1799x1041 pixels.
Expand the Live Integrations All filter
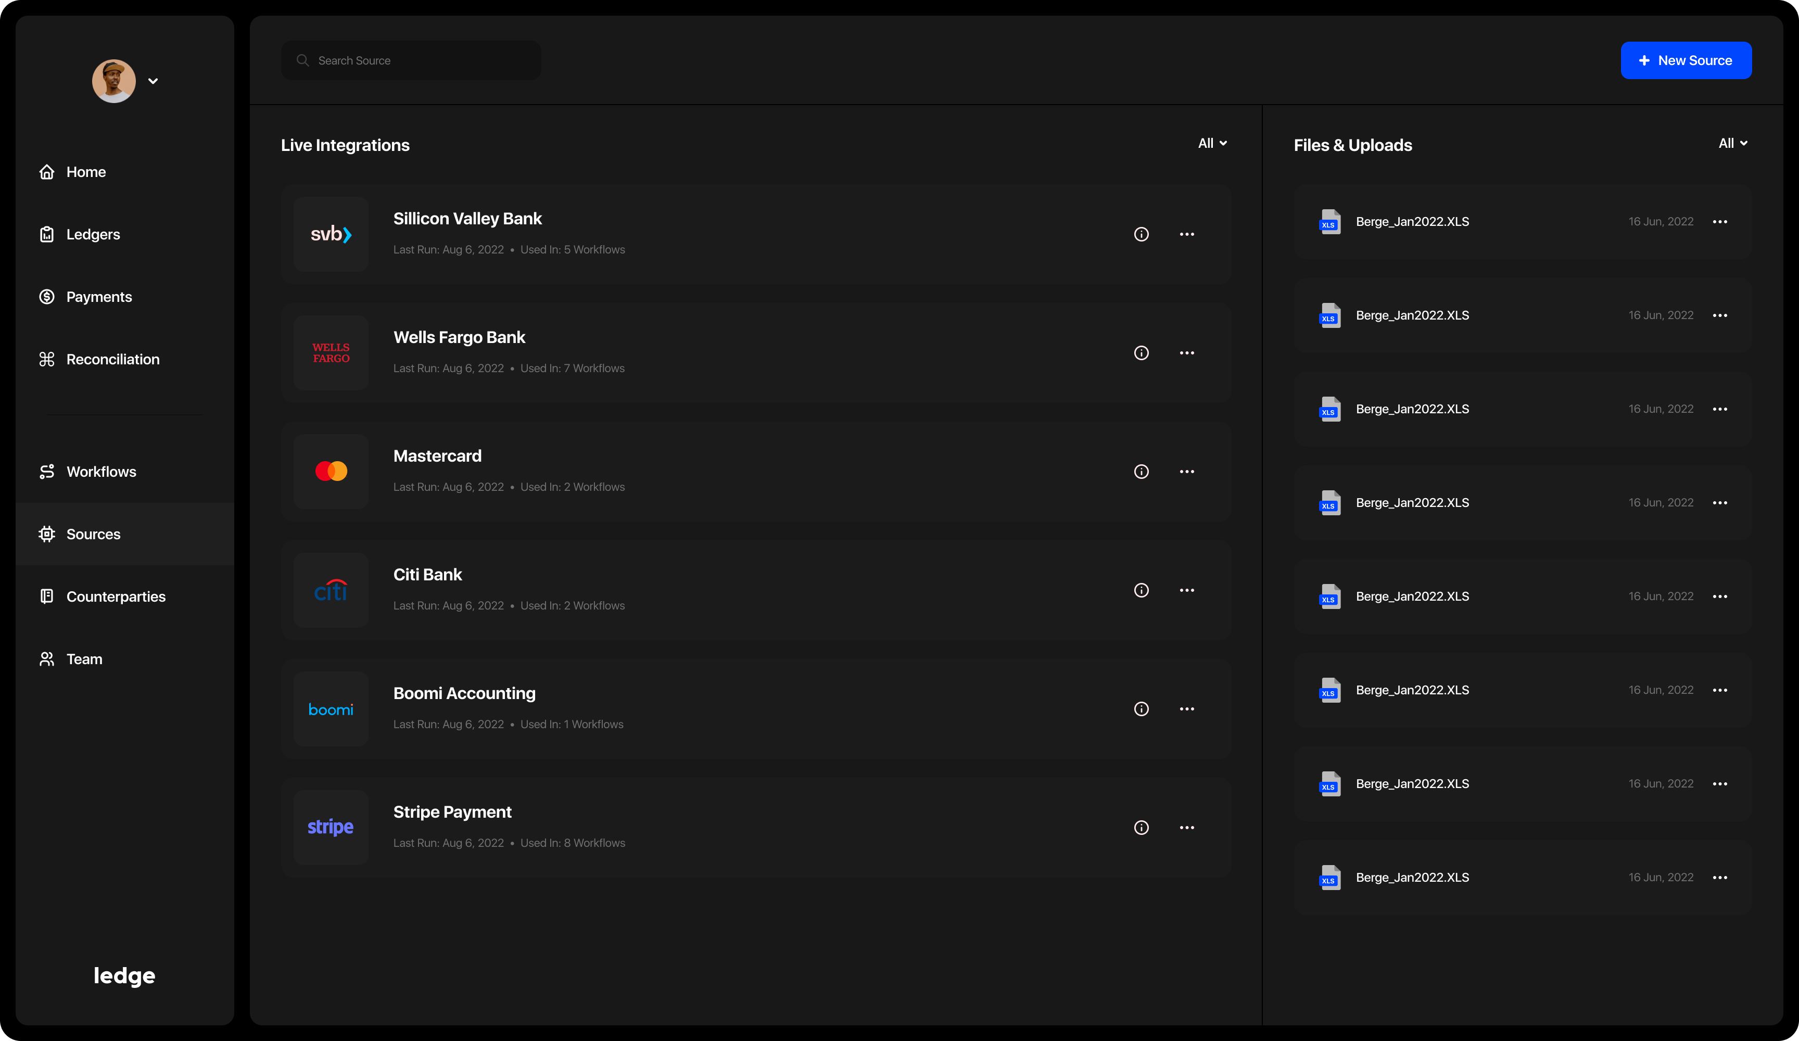1211,144
